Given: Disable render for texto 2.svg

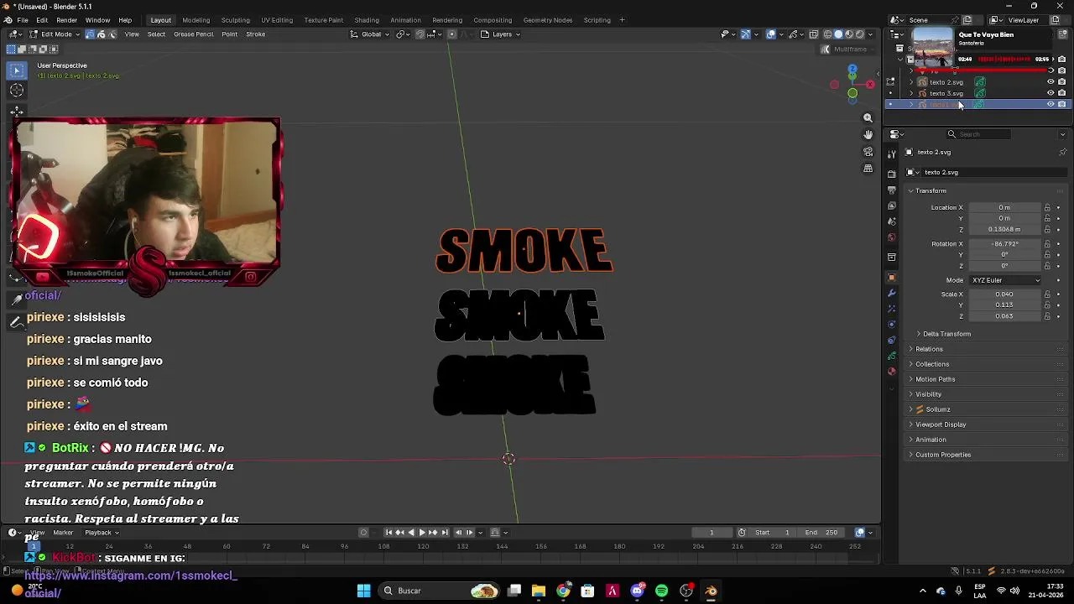Looking at the screenshot, I should 1062,82.
